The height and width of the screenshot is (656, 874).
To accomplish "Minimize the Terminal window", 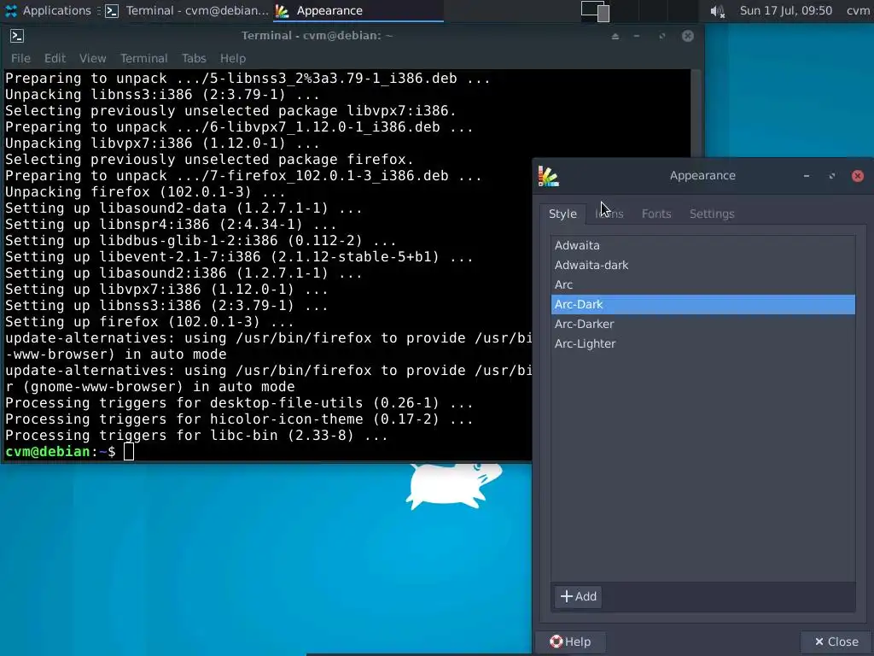I will (x=637, y=36).
